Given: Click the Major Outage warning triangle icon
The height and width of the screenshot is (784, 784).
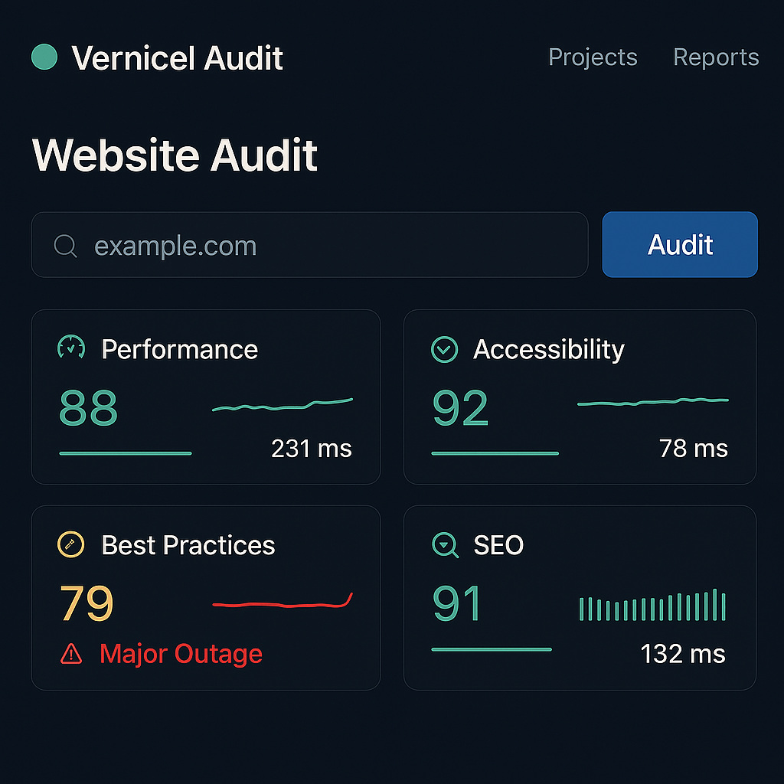Looking at the screenshot, I should pyautogui.click(x=70, y=654).
